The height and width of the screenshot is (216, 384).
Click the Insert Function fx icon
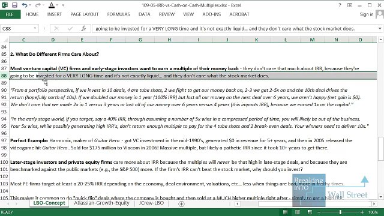click(83, 29)
